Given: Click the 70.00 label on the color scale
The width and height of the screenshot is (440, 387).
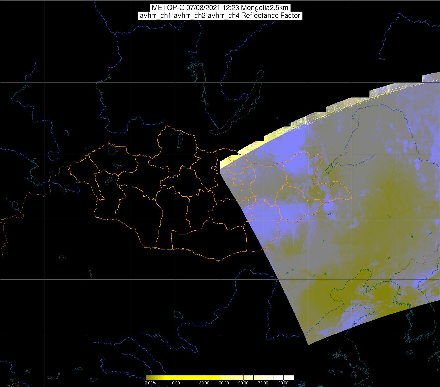Looking at the screenshot, I should tap(263, 383).
